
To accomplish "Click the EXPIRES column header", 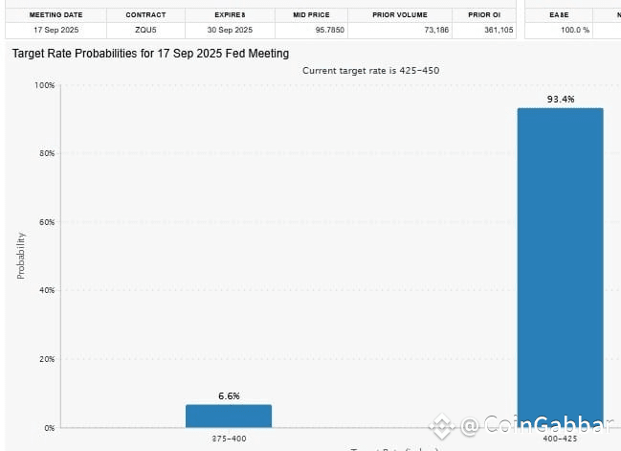I will [231, 15].
